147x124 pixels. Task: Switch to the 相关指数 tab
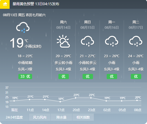click(83, 117)
